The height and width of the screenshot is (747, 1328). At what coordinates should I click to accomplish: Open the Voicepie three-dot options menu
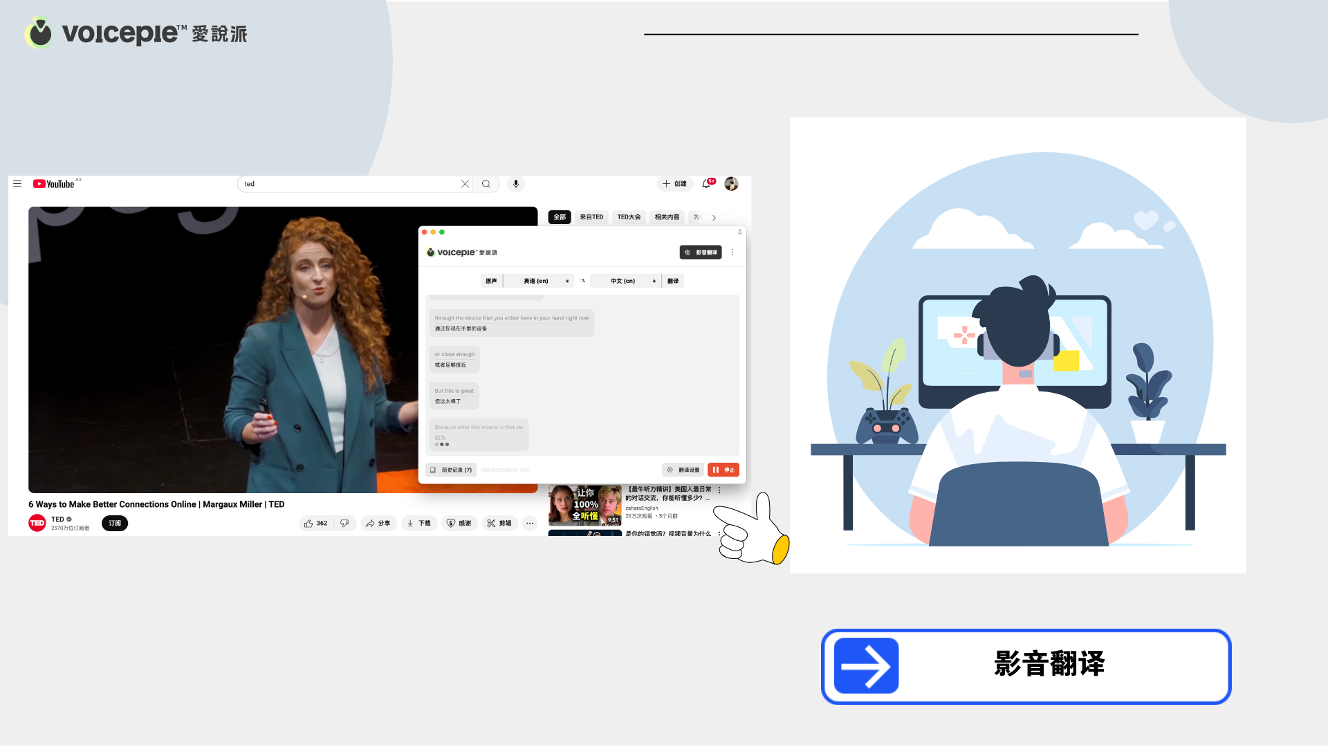pos(732,252)
